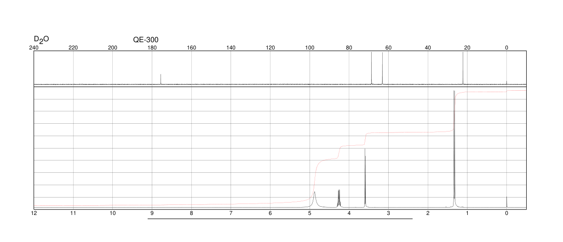The height and width of the screenshot is (242, 563).
Task: Click the carbon peak near 69 ppm
Action: point(371,68)
